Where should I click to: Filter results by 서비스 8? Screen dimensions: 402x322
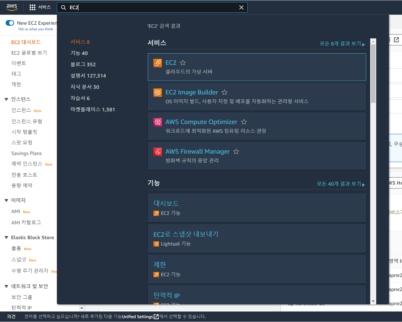pyautogui.click(x=80, y=42)
